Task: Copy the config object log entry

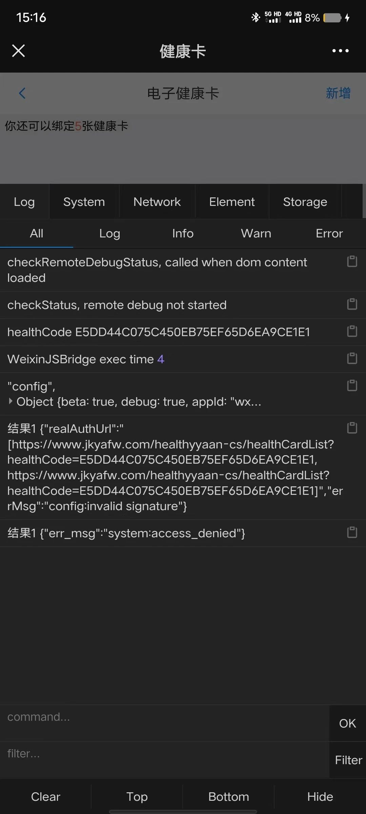Action: click(352, 385)
